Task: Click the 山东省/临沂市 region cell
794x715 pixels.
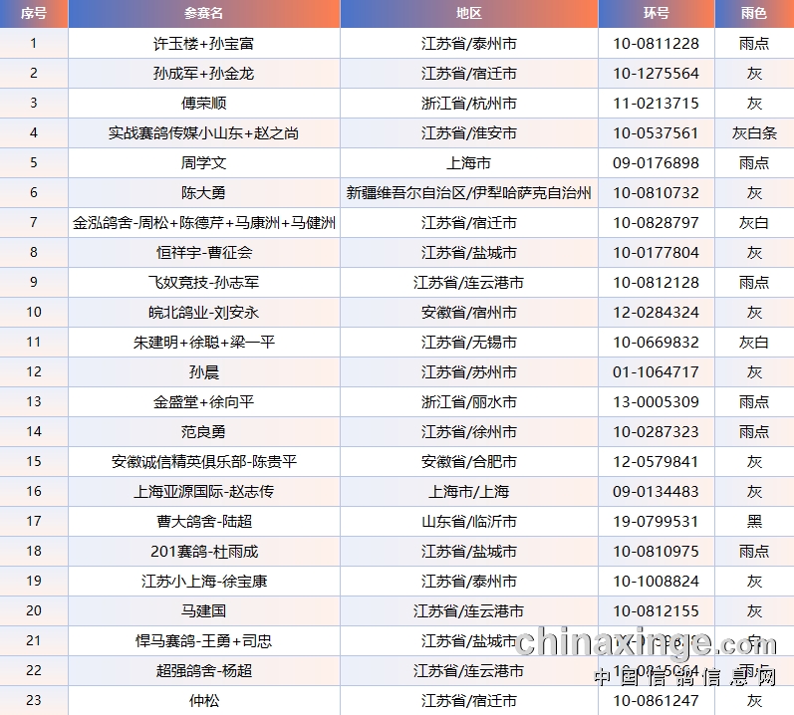Action: [468, 522]
